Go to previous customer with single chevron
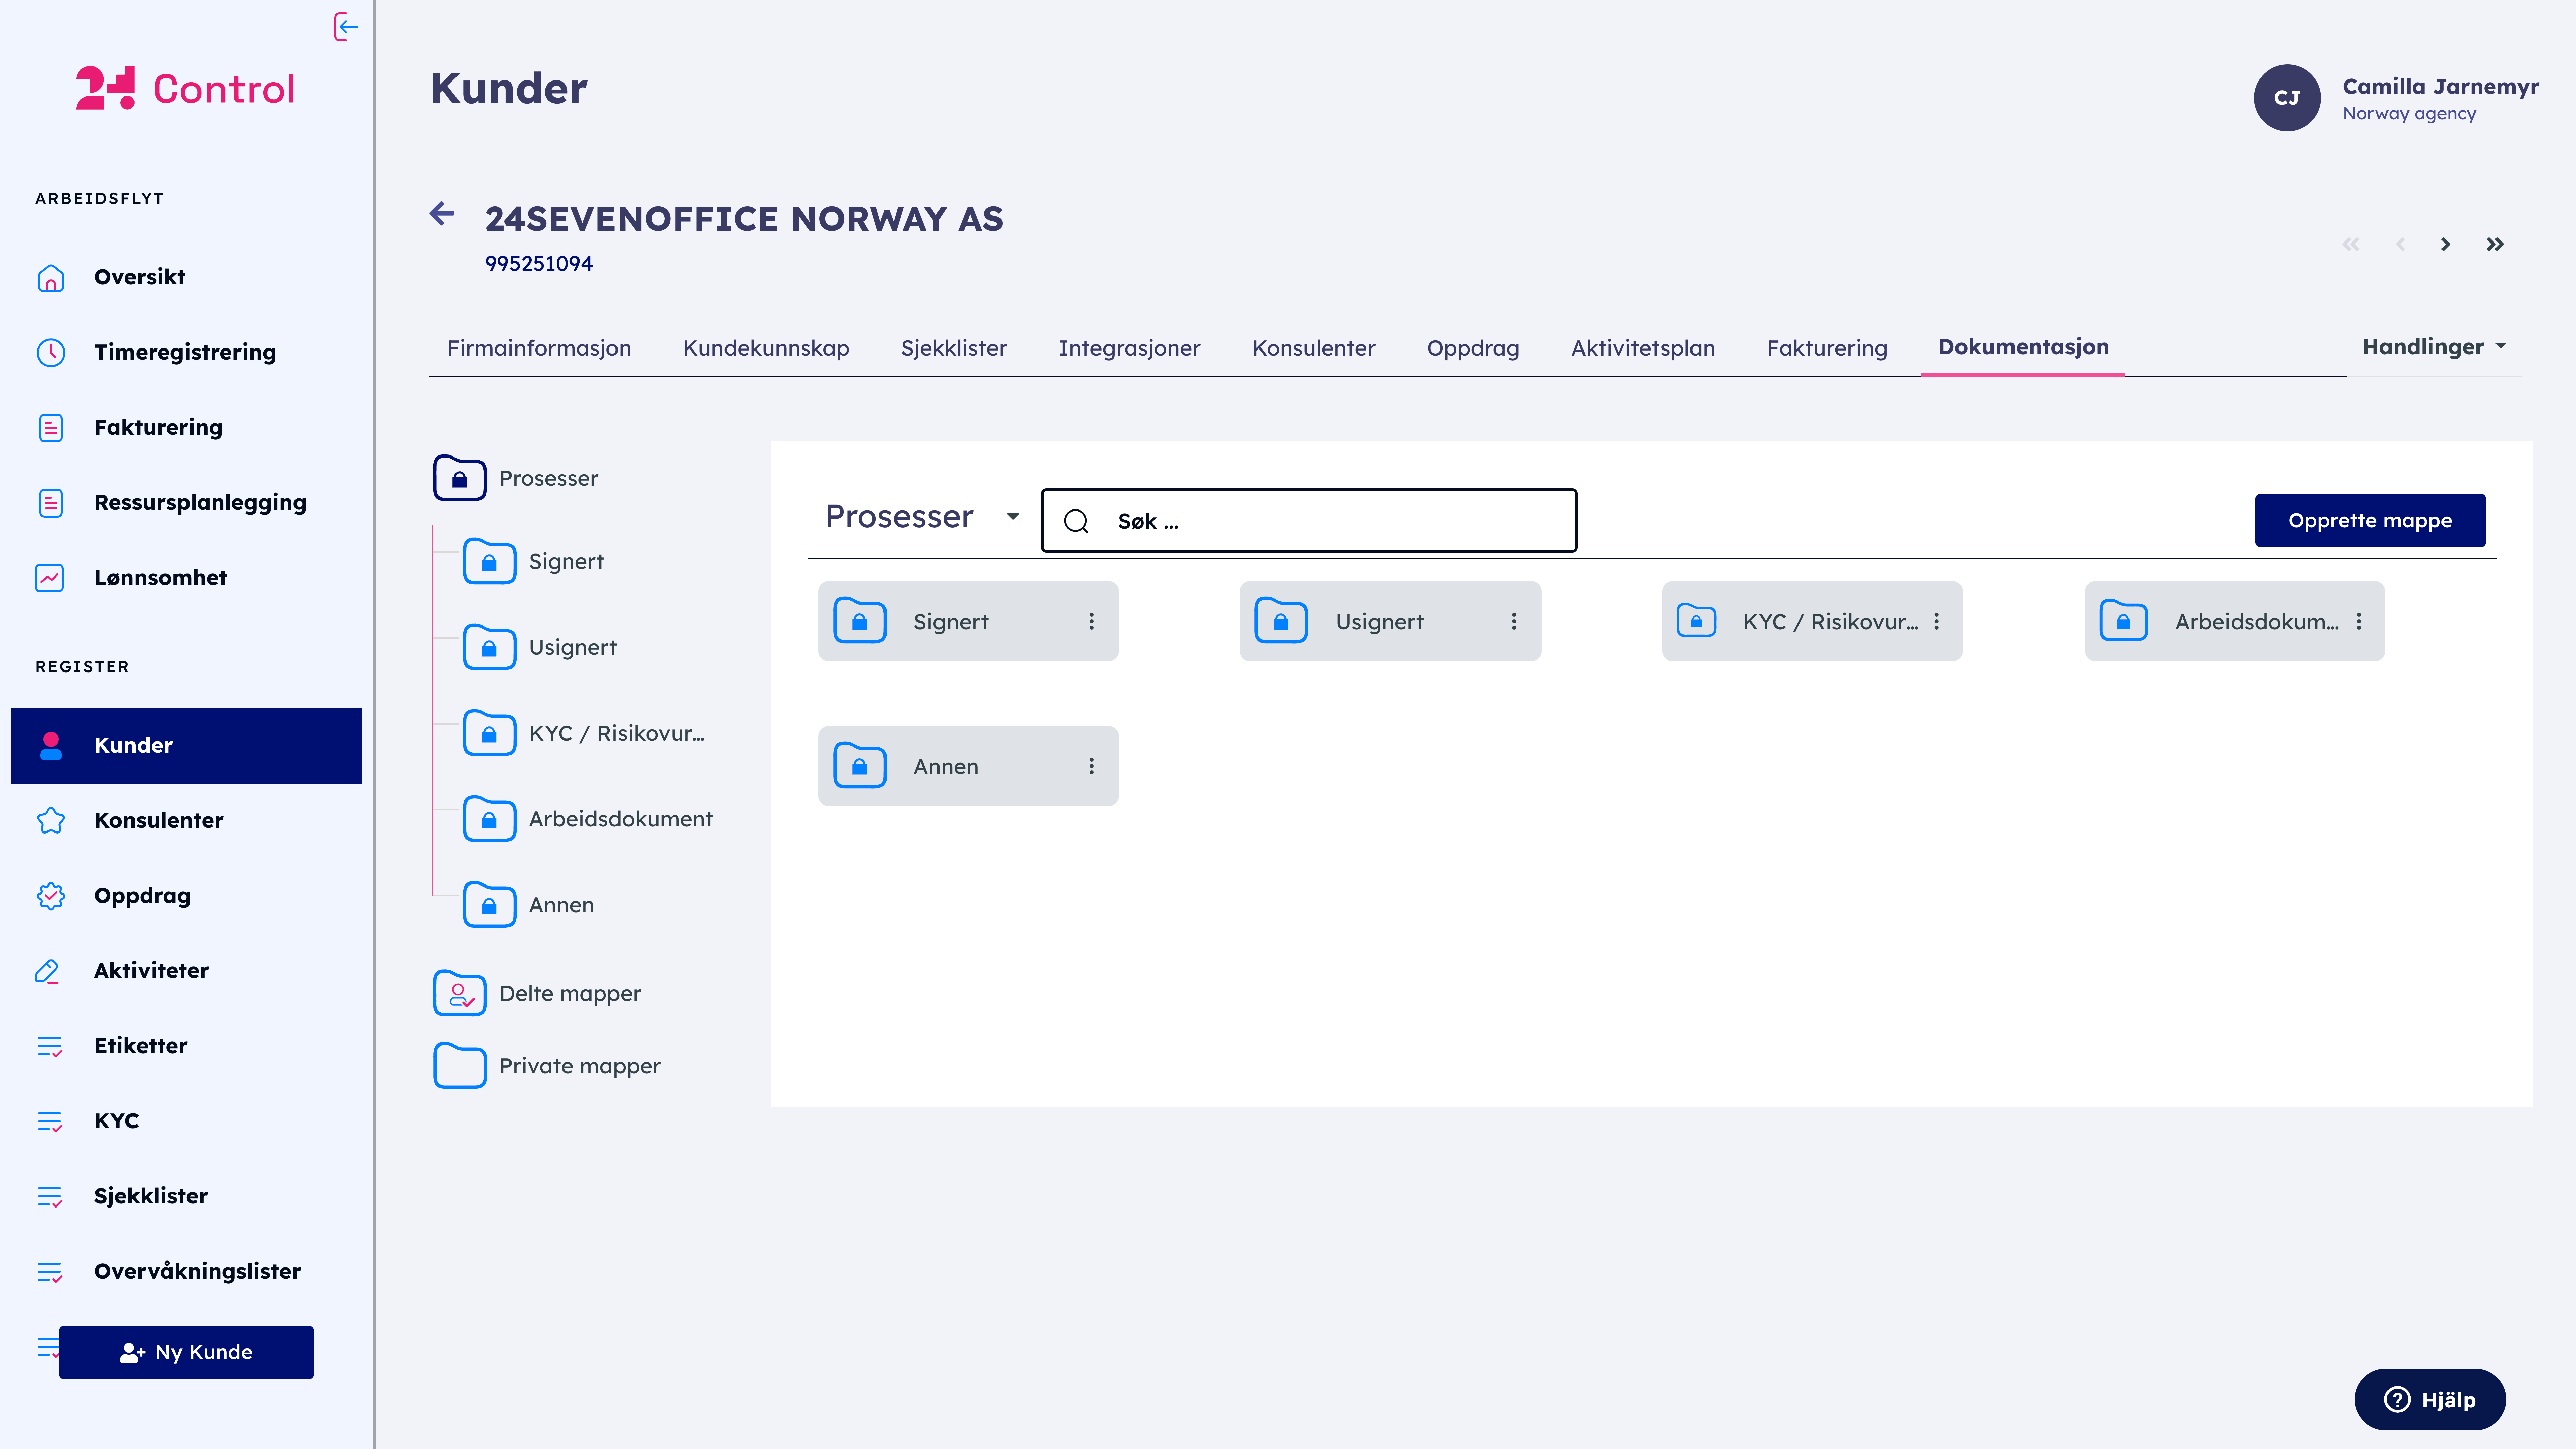 coord(2400,244)
